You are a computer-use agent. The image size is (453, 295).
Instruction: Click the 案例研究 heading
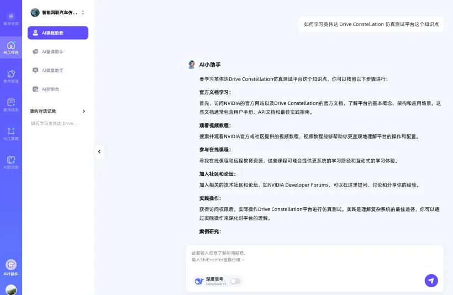point(210,231)
